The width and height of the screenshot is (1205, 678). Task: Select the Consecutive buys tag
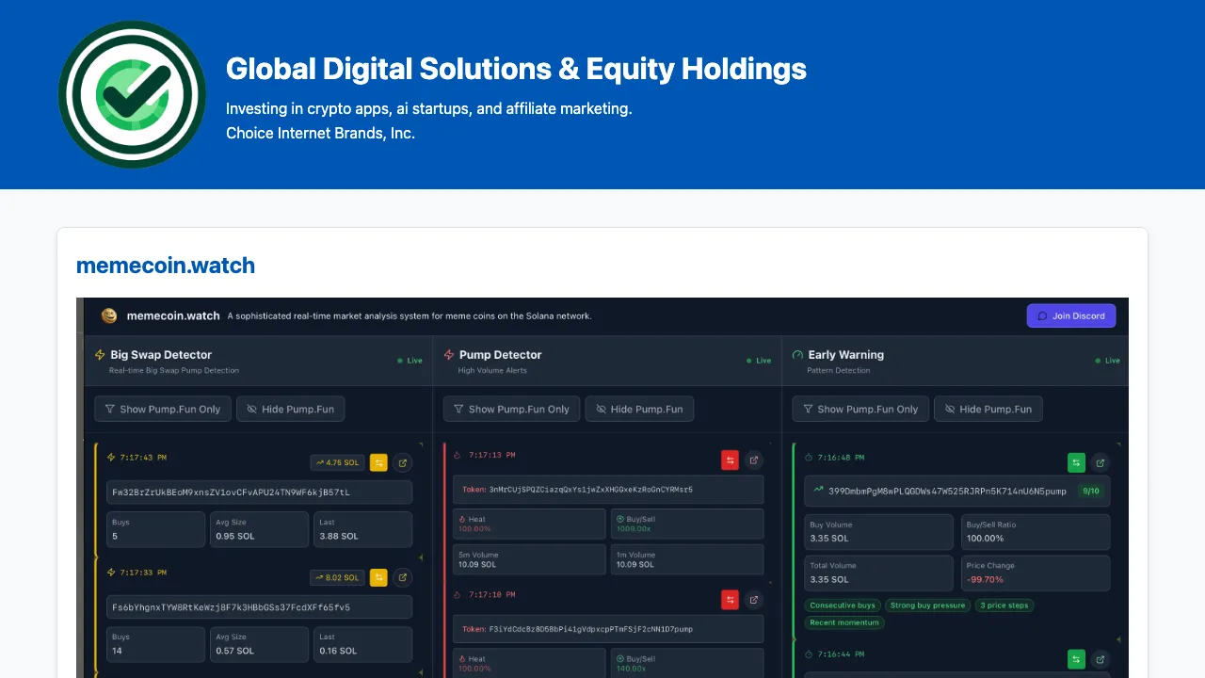coord(842,605)
